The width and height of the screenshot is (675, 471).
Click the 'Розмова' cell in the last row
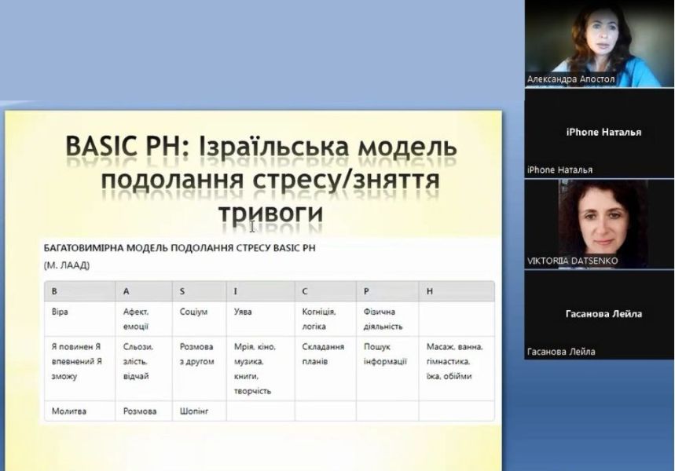[x=144, y=411]
